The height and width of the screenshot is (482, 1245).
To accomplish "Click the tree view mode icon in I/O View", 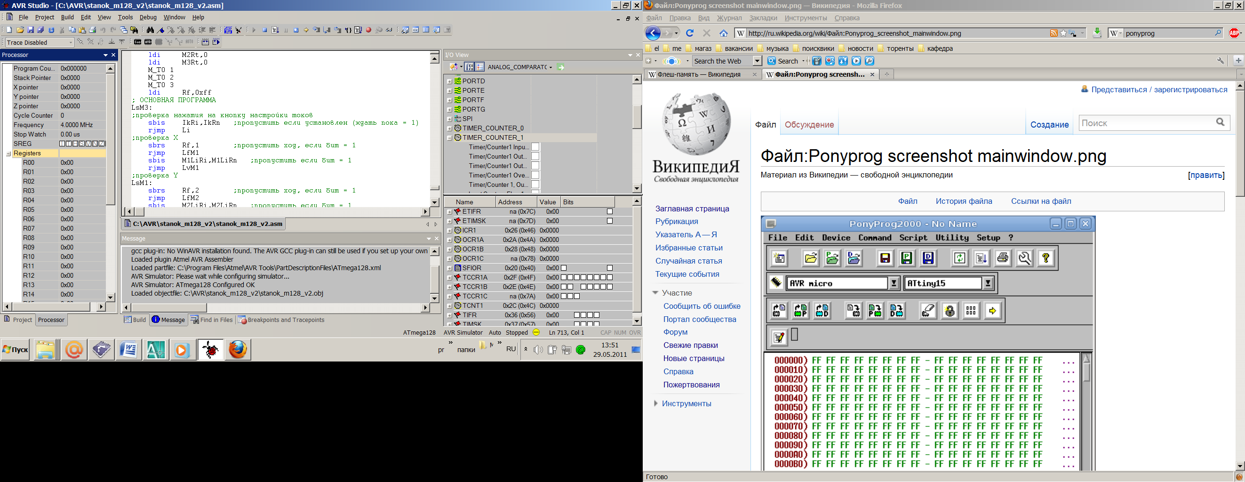I will 469,67.
